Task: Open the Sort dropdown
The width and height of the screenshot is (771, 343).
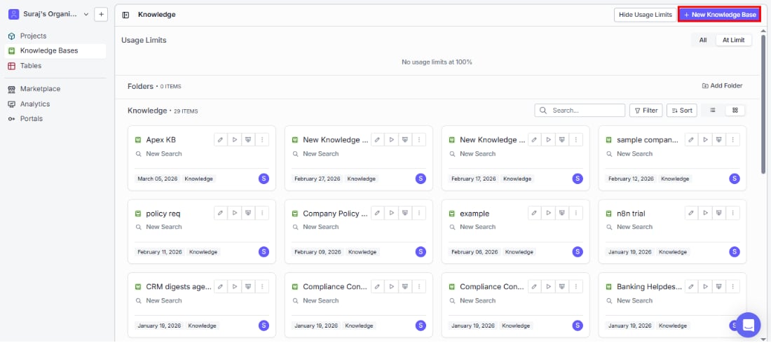Action: [681, 111]
